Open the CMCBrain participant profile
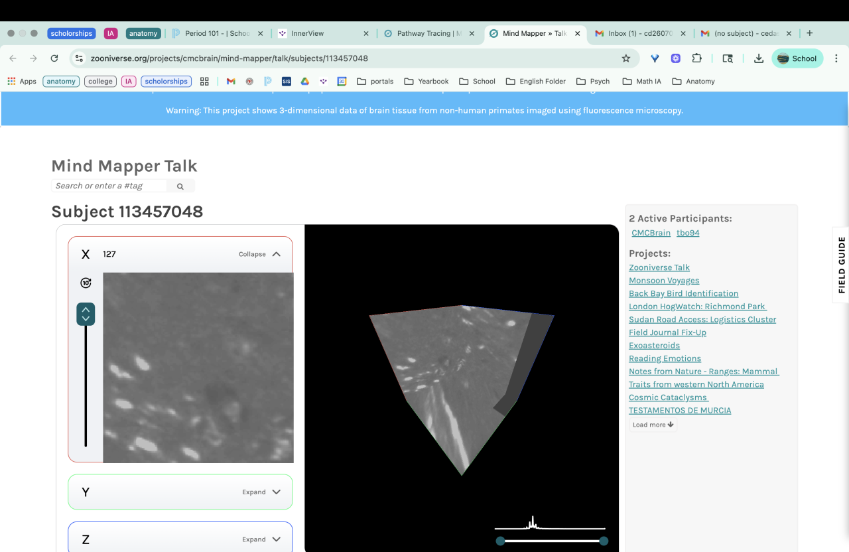 (651, 233)
